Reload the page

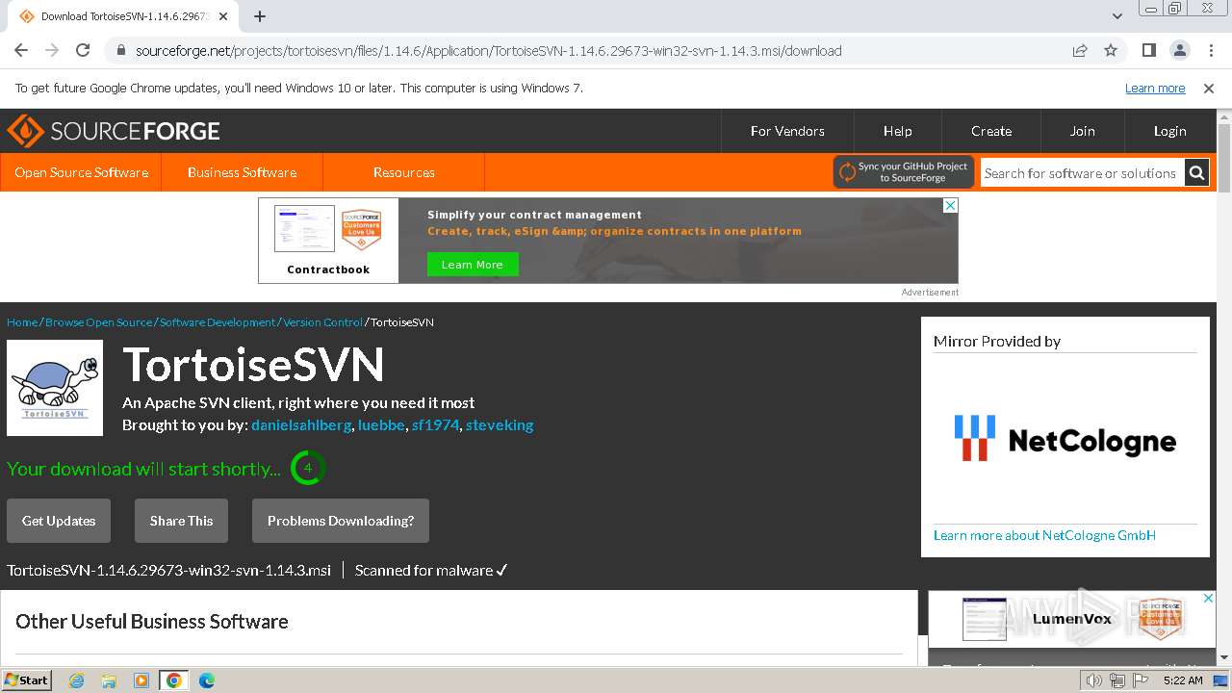tap(83, 51)
